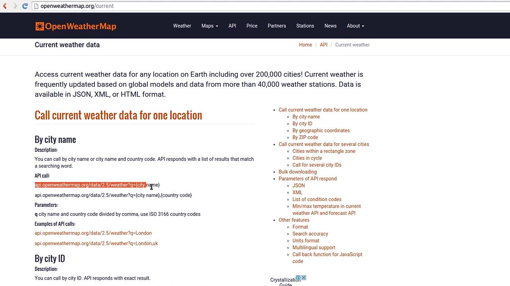Click the API breadcrumb link
Screen dimensions: 510x286
[324, 45]
